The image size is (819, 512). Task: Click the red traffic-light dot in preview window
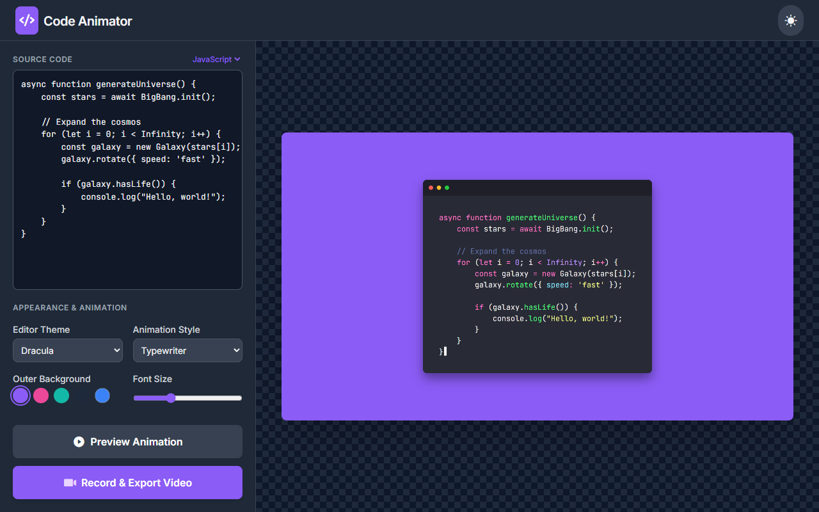(x=431, y=188)
